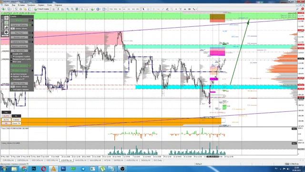This screenshot has width=305, height=172.
Task: Open Telegram from the taskbar
Action: tap(83, 169)
